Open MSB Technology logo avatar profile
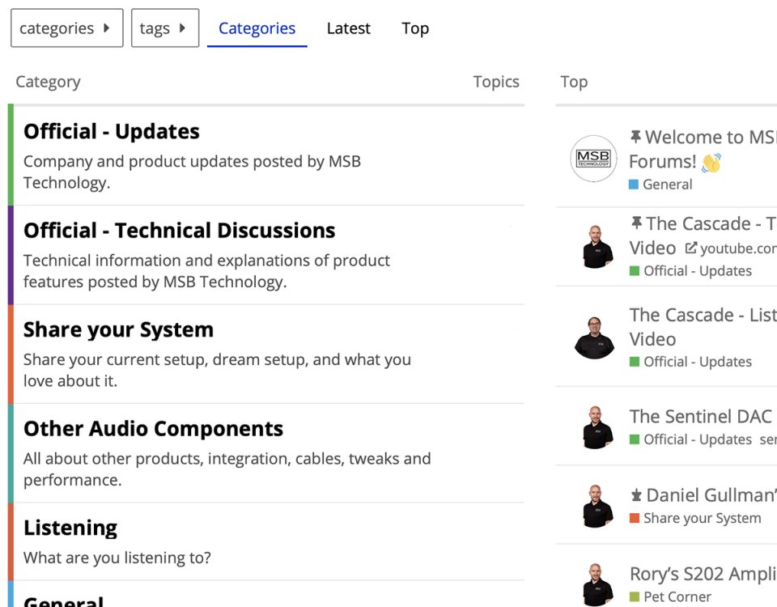The height and width of the screenshot is (607, 777). 593,159
